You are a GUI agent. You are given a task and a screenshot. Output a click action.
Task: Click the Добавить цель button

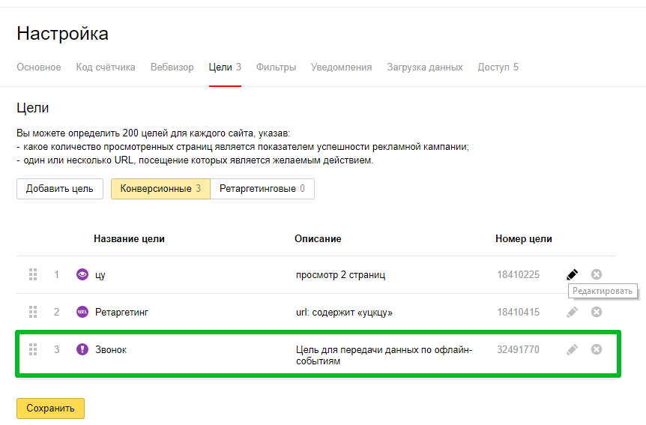pyautogui.click(x=60, y=189)
